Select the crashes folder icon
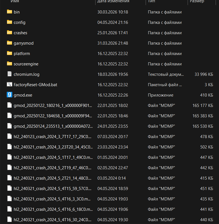Screen dimensions: 219x224 [10, 33]
